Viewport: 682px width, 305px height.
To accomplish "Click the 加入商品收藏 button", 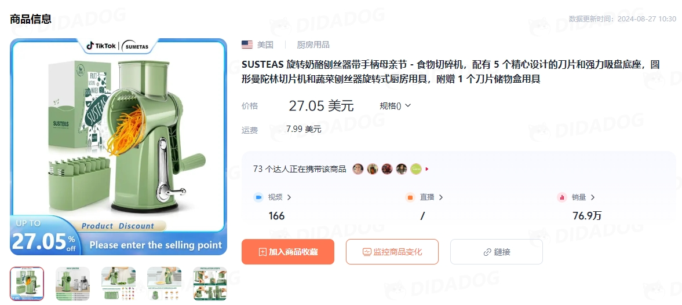I will (288, 252).
